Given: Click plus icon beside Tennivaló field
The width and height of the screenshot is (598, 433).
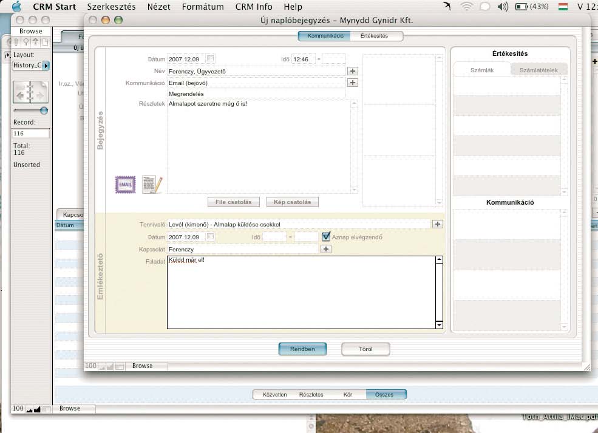Looking at the screenshot, I should tap(438, 224).
